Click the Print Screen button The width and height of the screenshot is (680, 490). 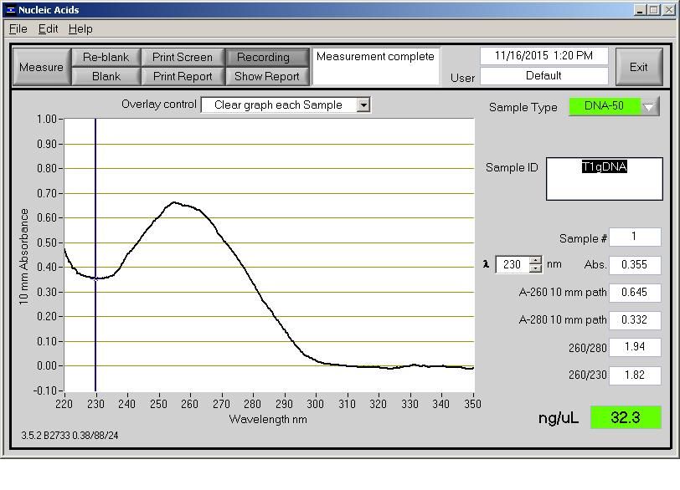[183, 57]
